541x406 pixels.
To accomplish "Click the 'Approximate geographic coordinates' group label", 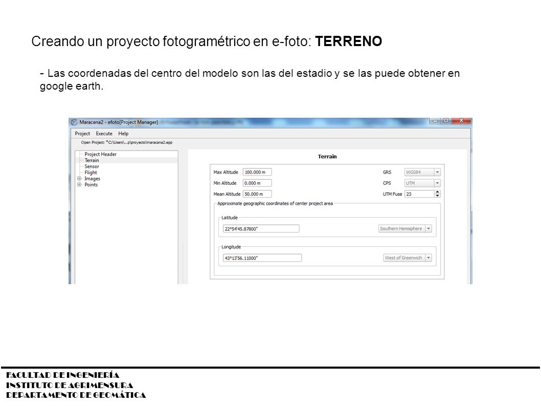I will 275,204.
